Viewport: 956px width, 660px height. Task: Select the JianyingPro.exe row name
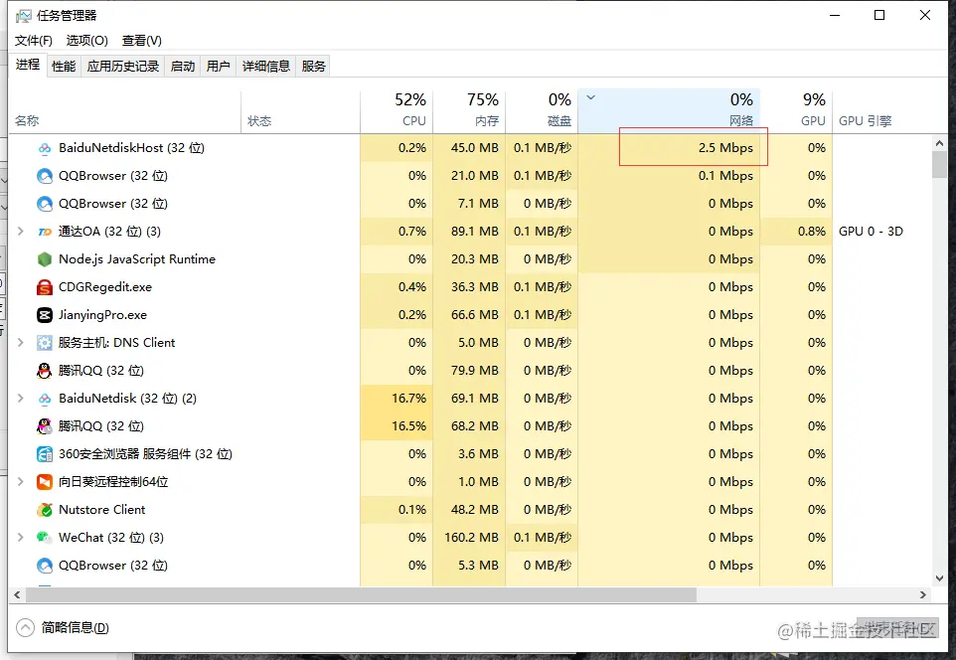[x=102, y=315]
